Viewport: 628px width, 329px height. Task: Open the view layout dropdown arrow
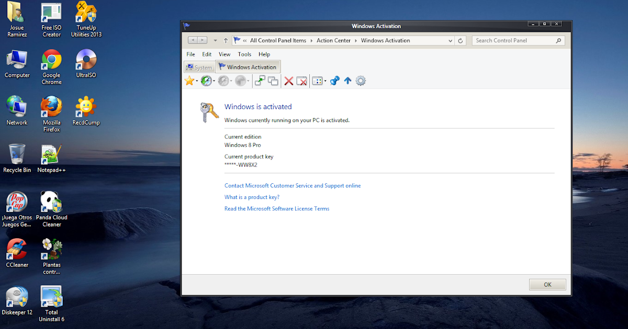tap(326, 81)
